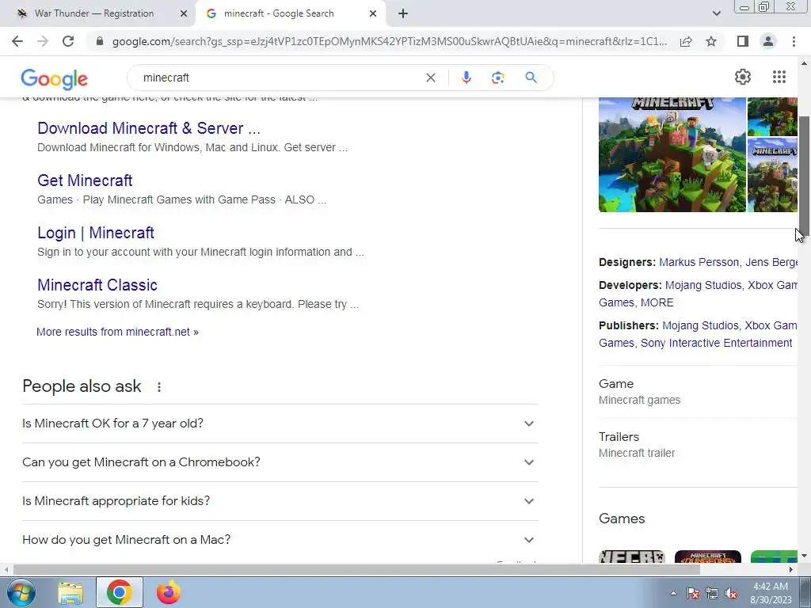
Task: Click the Google logo
Action: click(x=55, y=78)
